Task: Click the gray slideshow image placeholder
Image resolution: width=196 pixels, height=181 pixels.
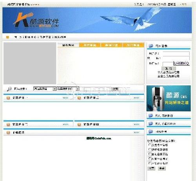Action: (x=30, y=63)
